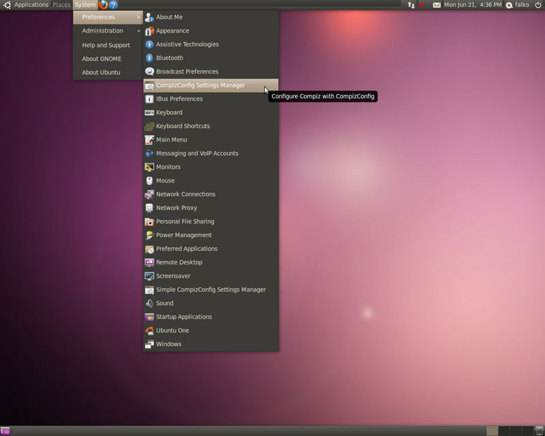545x436 pixels.
Task: Click the Windows preferences icon
Action: (x=149, y=344)
